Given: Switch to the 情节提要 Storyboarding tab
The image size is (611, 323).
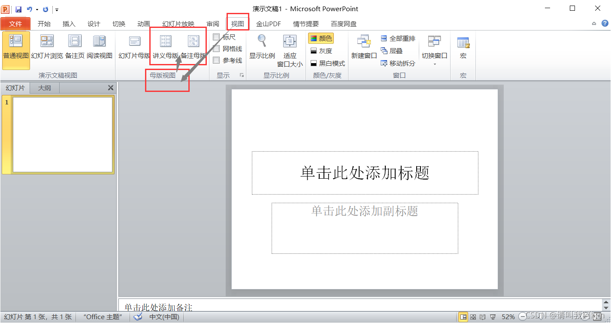Looking at the screenshot, I should (306, 24).
